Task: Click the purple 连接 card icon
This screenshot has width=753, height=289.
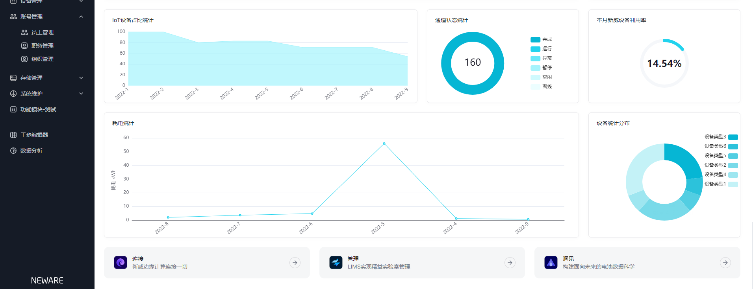Action: point(121,263)
